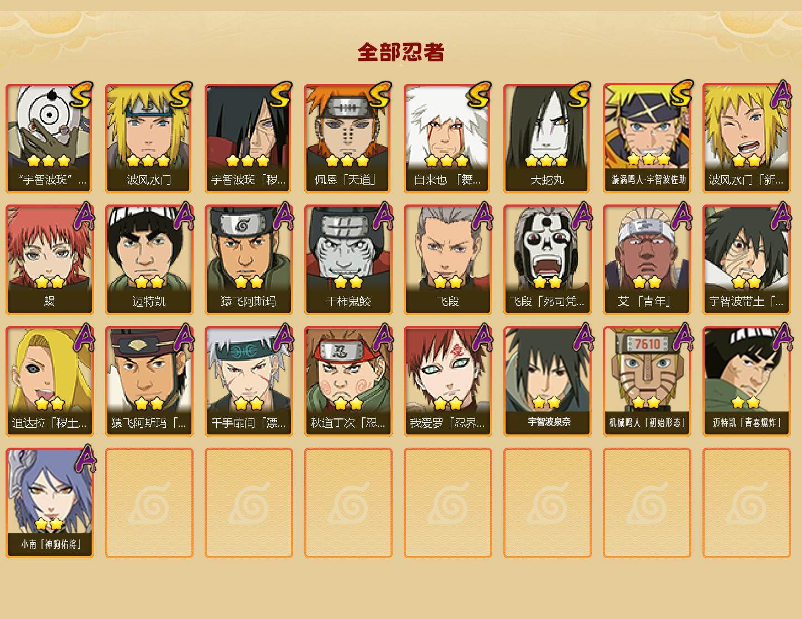Click the 全部忍者 heading
802x619 pixels.
[x=401, y=52]
